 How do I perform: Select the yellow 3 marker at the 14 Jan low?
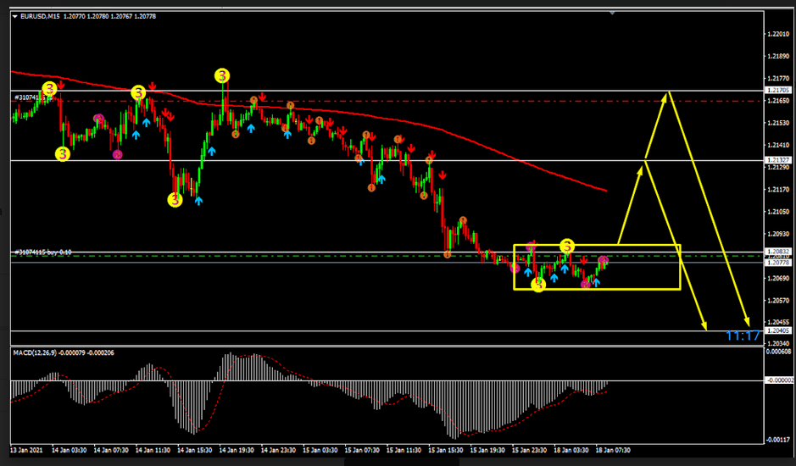(175, 200)
